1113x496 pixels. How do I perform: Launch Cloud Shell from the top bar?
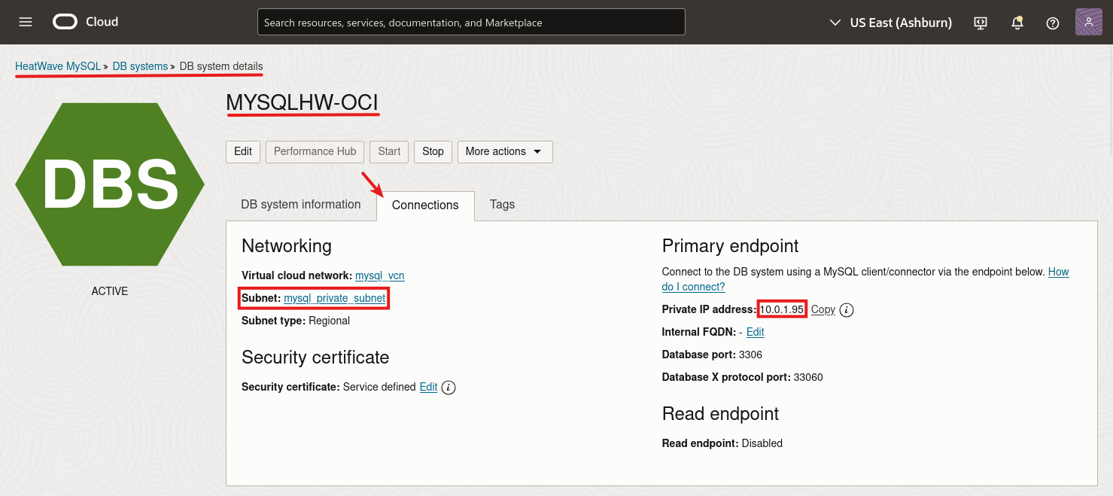(980, 23)
